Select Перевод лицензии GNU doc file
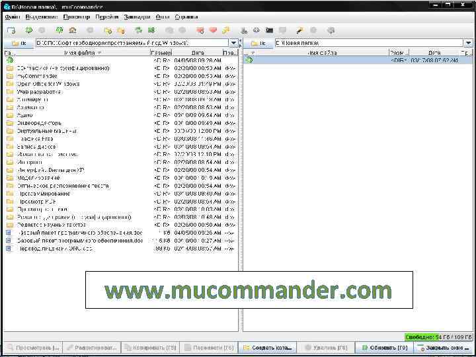 pyautogui.click(x=121, y=249)
